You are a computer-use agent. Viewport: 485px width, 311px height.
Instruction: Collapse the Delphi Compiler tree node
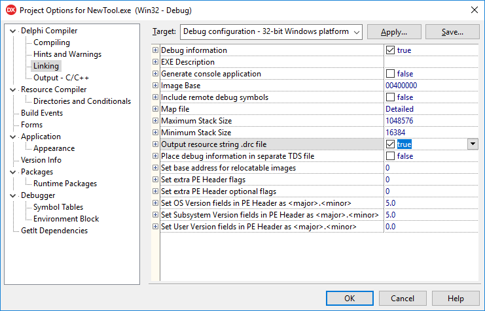click(x=12, y=31)
